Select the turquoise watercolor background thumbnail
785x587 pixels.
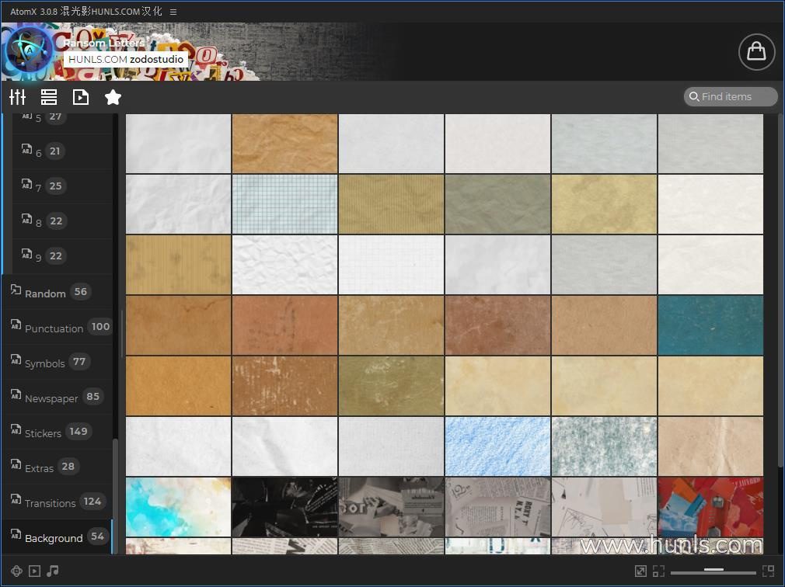tap(178, 507)
